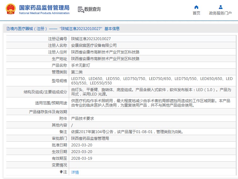Click attachment value 产品技术要求
Image resolution: width=238 pixels, height=179 pixels.
pyautogui.click(x=82, y=119)
